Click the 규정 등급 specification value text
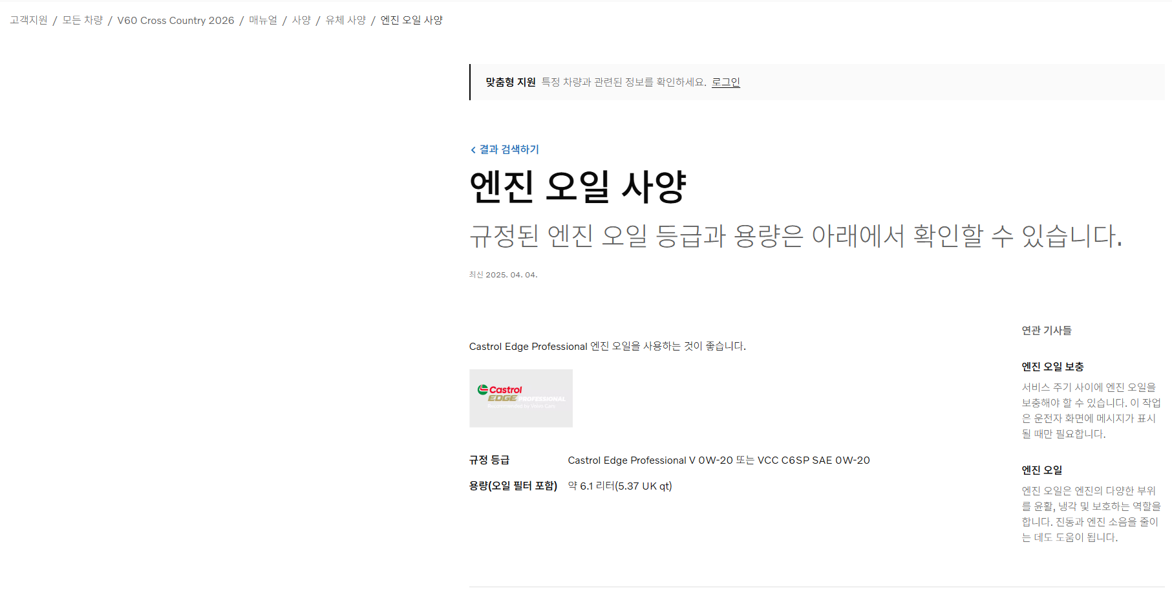This screenshot has width=1172, height=595. (719, 460)
